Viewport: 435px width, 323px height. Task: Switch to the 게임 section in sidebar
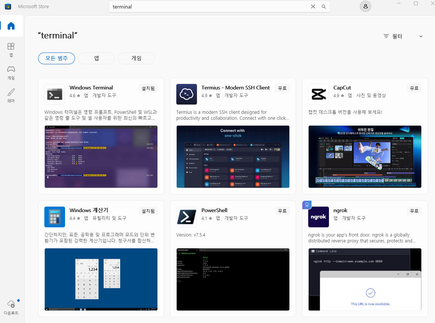coord(11,71)
